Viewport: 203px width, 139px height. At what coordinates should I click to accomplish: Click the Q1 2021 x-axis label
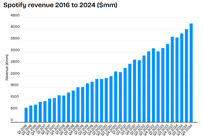[x=117, y=129]
